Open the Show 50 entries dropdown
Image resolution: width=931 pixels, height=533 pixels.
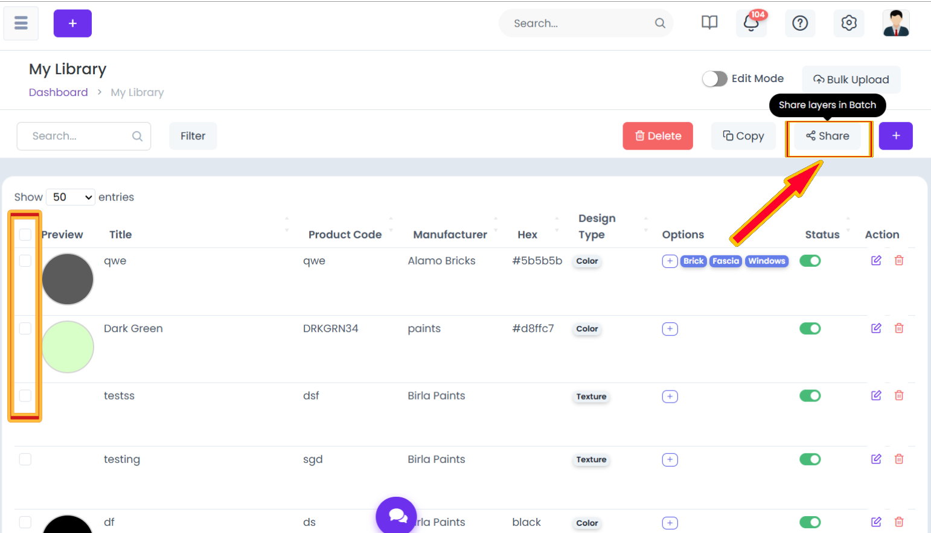71,197
